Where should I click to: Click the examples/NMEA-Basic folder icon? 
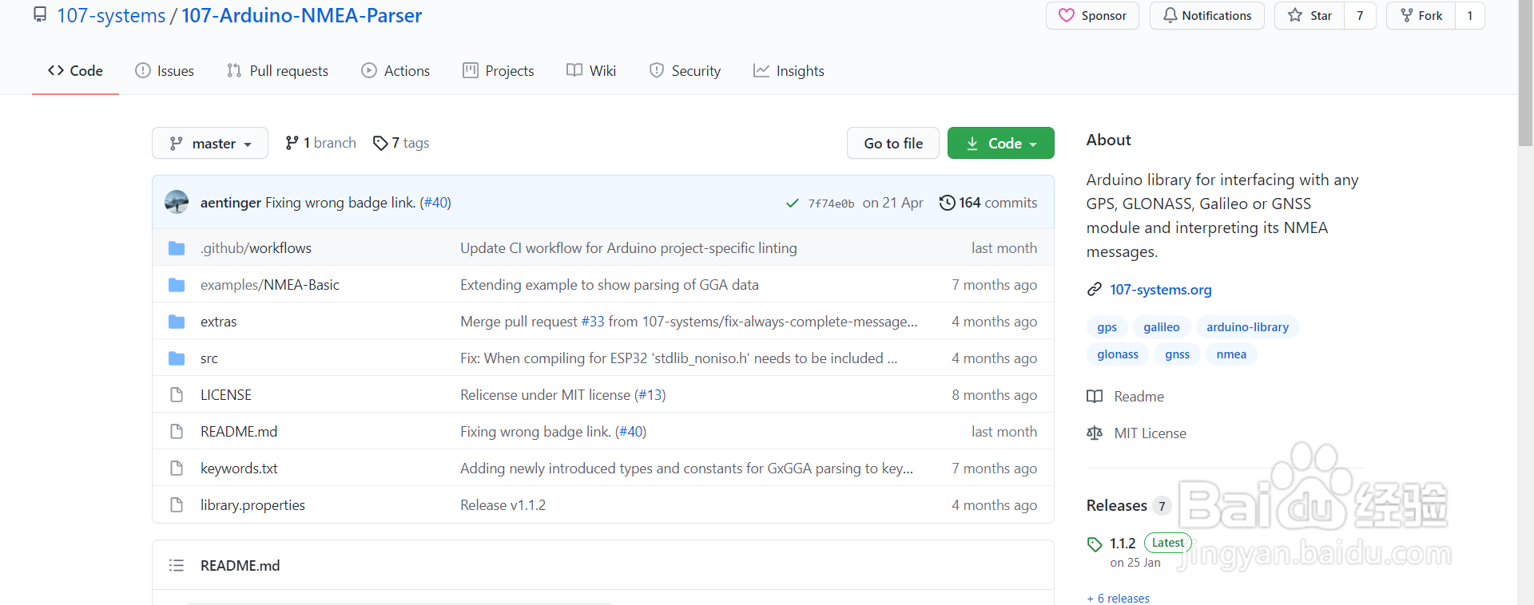click(177, 285)
